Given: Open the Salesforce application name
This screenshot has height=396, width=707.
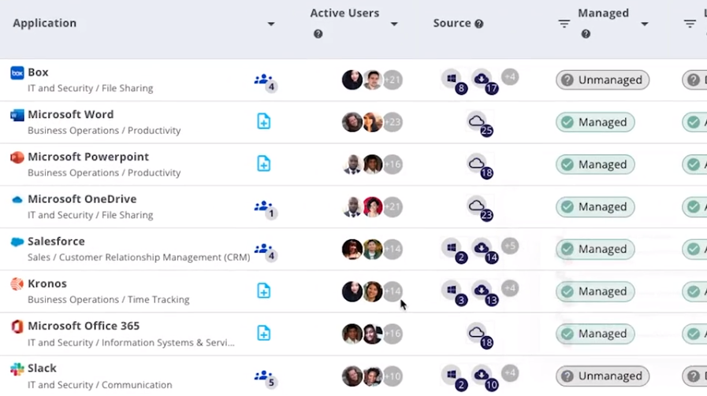Looking at the screenshot, I should coord(57,242).
